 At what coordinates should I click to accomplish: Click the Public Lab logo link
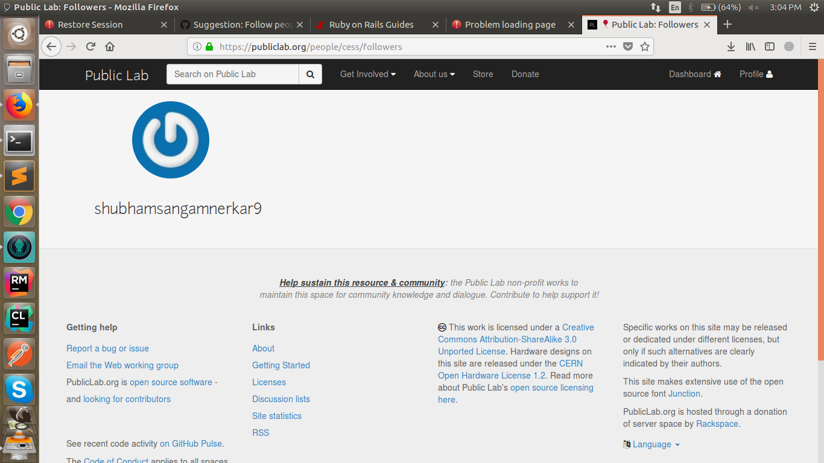[x=117, y=75]
